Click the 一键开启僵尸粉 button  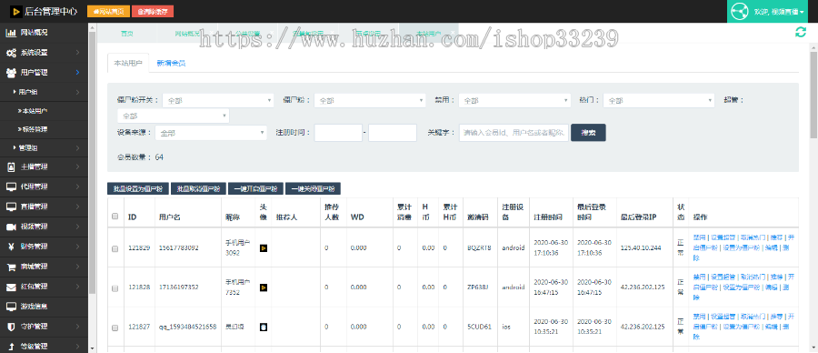click(x=255, y=188)
